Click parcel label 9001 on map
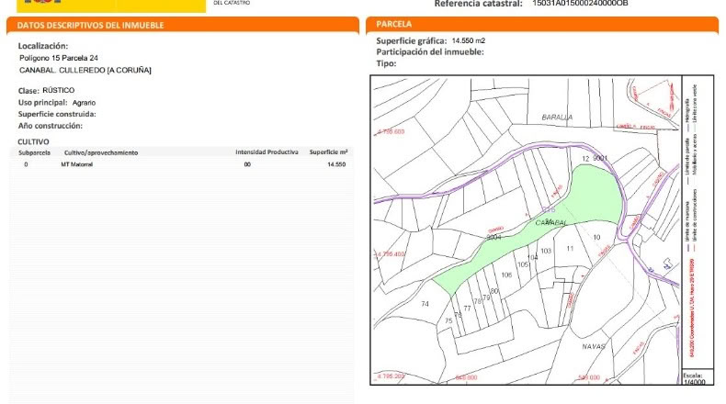The width and height of the screenshot is (726, 404). 600,158
